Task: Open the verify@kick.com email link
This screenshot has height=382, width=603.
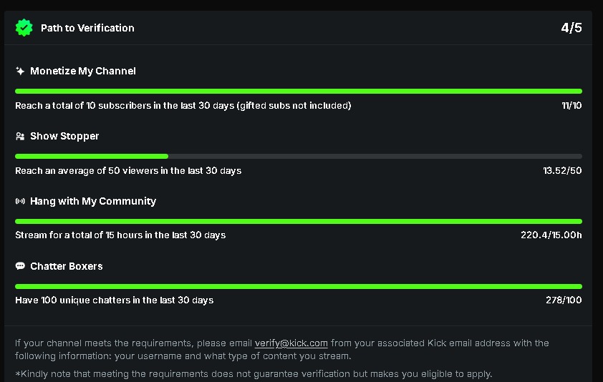Action: pyautogui.click(x=291, y=343)
